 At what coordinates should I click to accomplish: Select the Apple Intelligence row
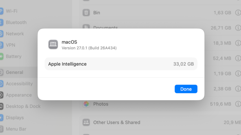coord(121,64)
